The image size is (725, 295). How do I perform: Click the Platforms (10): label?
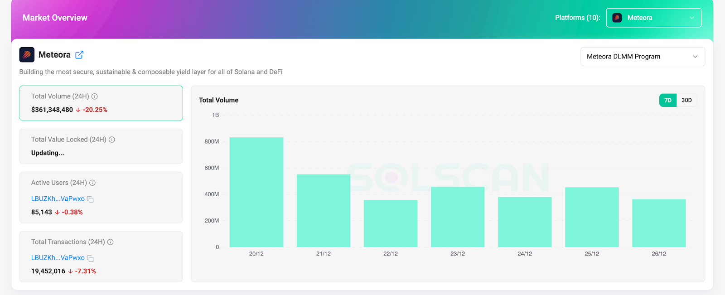tap(578, 18)
